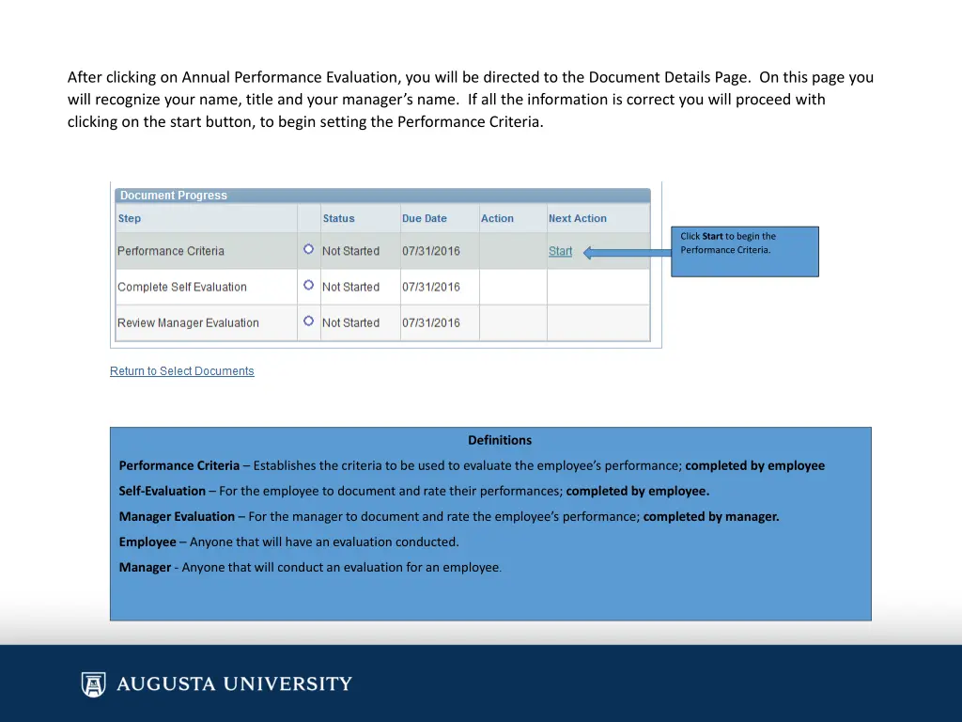
Task: Click the Start link for Performance Criteria
Action: pos(560,251)
